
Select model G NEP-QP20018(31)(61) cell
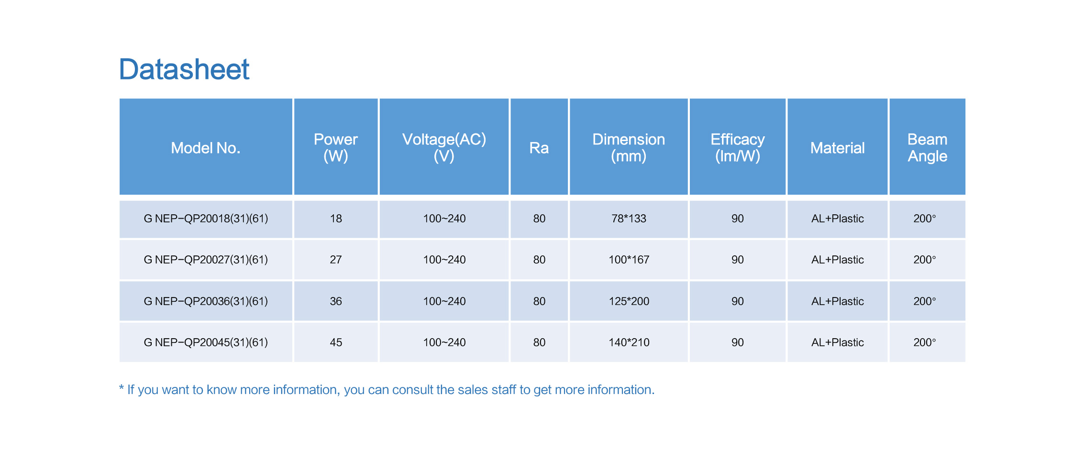coord(206,219)
